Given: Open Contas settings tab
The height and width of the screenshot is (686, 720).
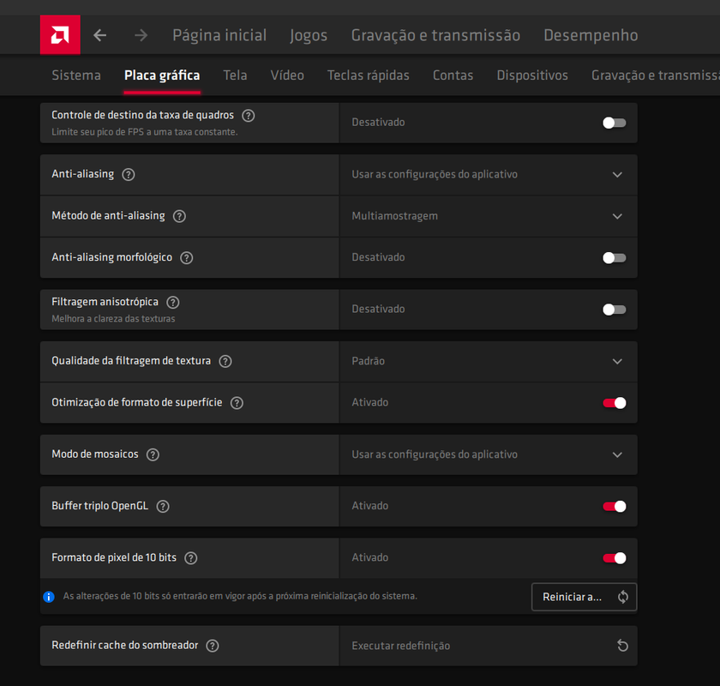Looking at the screenshot, I should [453, 75].
